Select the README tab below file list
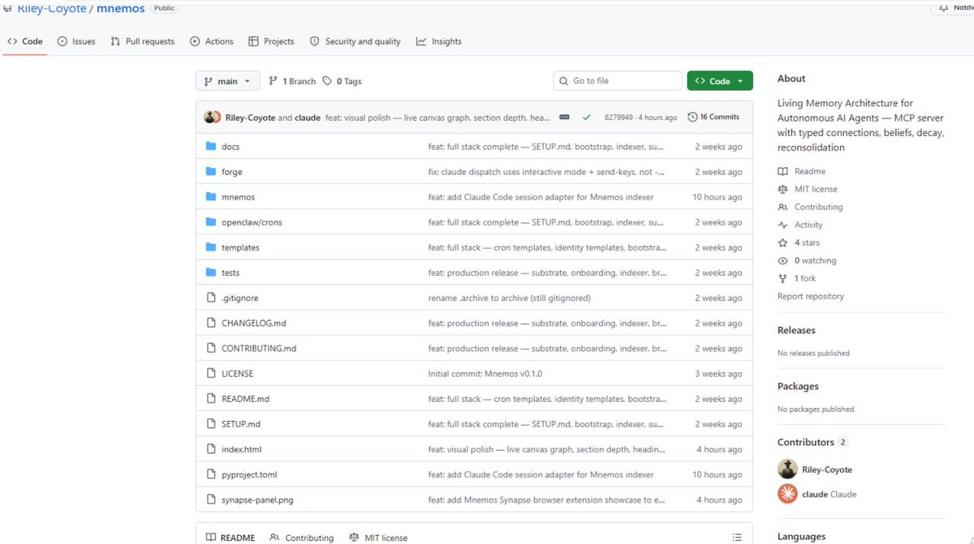 231,538
